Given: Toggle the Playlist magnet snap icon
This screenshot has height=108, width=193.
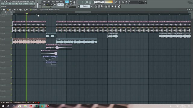Looking at the screenshot, I should tap(4, 10).
